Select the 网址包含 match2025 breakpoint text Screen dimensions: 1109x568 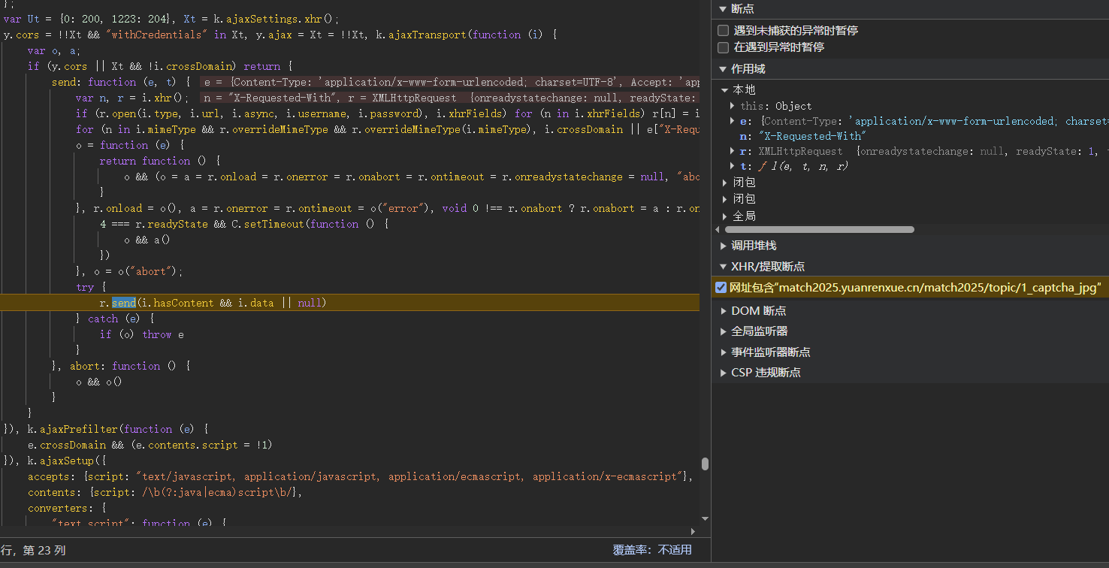(x=915, y=288)
